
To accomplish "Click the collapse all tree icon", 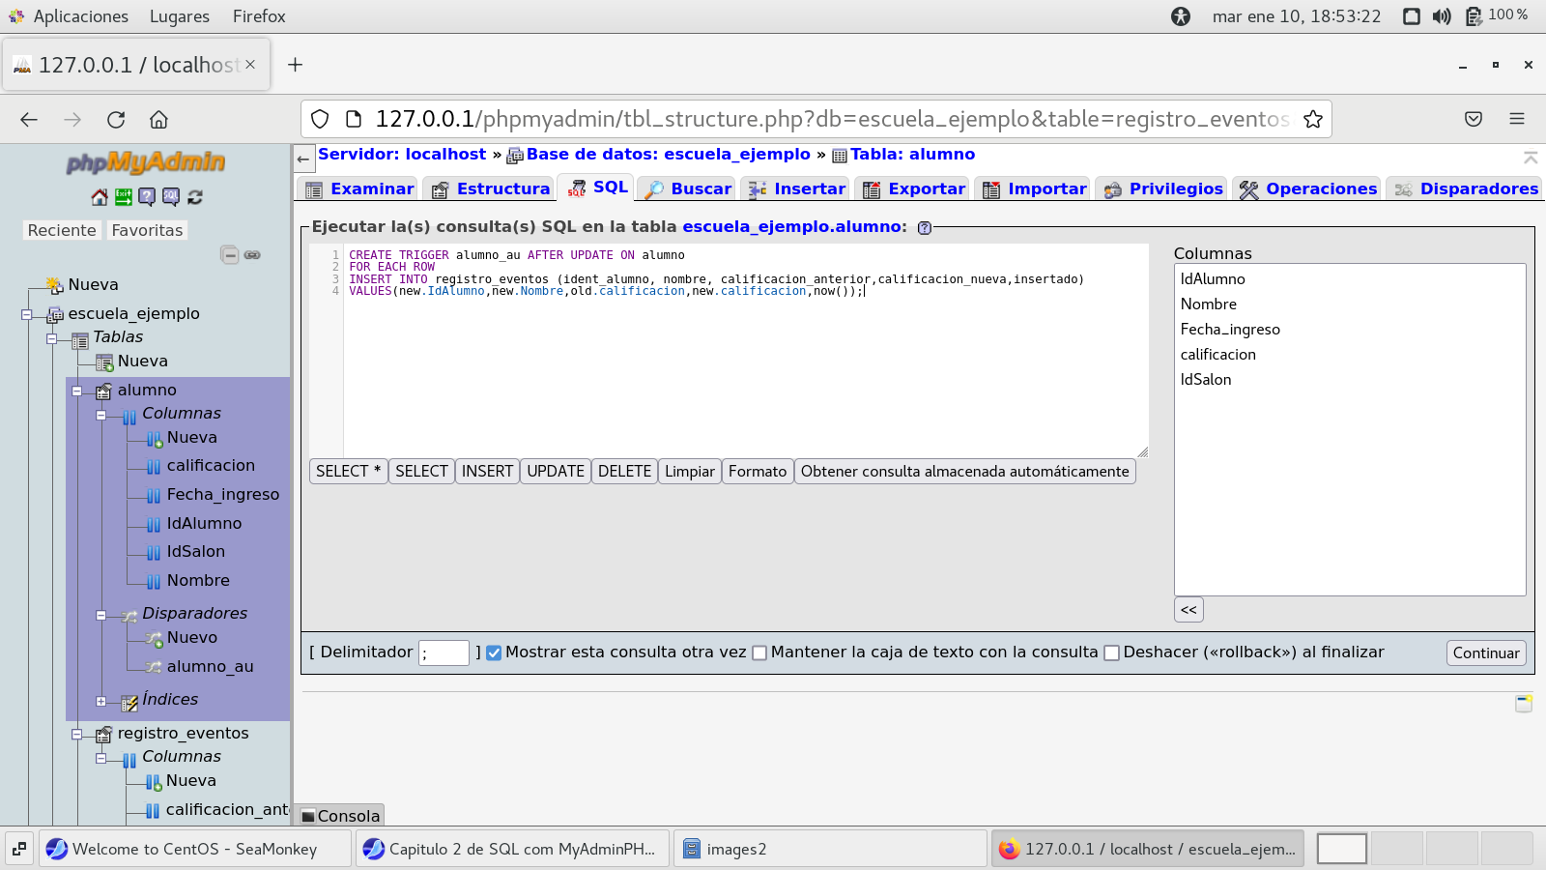I will point(229,255).
